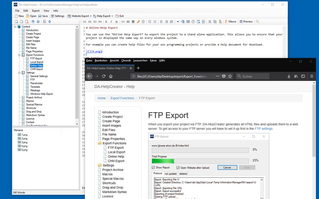Apply H3 heading formatting
The image size is (319, 199).
click(95, 22)
